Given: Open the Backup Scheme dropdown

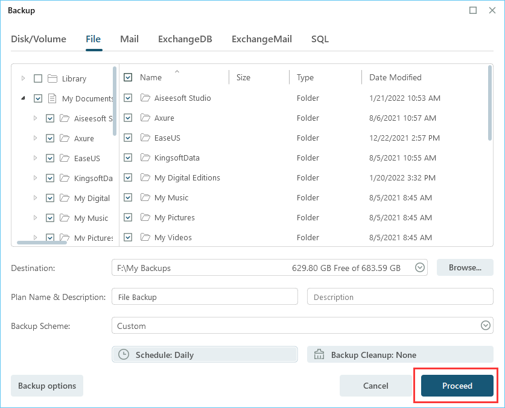Looking at the screenshot, I should coord(486,326).
